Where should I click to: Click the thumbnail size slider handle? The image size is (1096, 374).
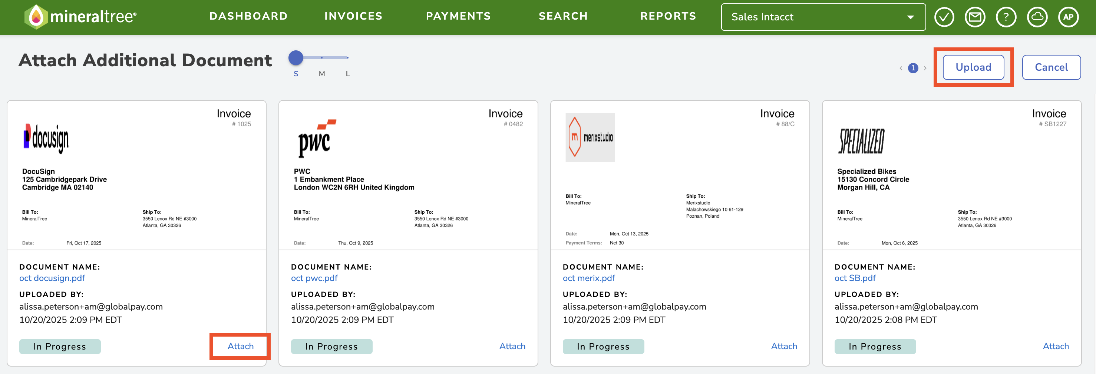[296, 57]
